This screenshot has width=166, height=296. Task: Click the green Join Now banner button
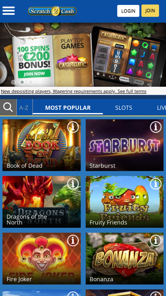point(34,73)
